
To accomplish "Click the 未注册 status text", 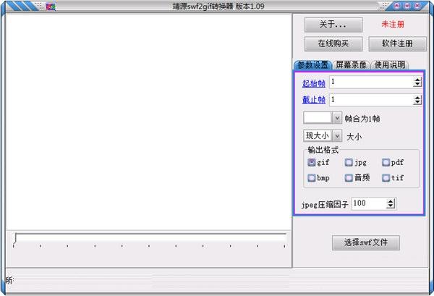I will tap(393, 25).
